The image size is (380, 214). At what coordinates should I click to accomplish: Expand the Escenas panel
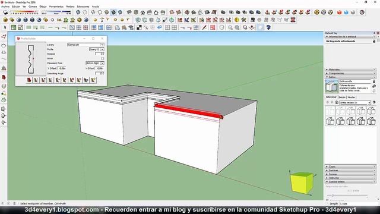tap(350, 174)
